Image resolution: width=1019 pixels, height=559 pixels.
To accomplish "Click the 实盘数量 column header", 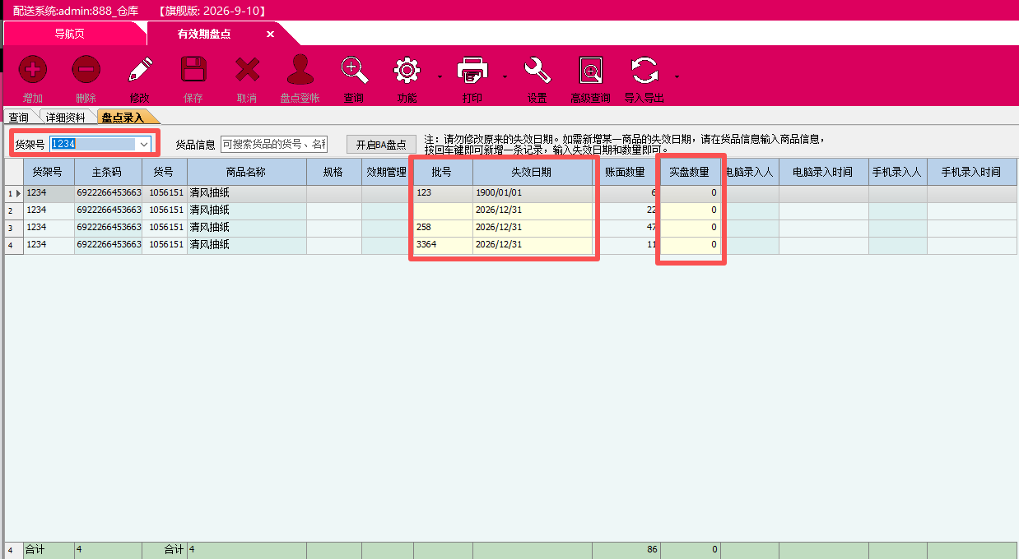I will coord(689,172).
